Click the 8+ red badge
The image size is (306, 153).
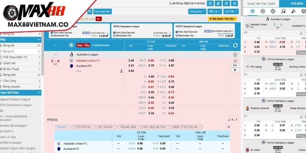click(x=99, y=19)
